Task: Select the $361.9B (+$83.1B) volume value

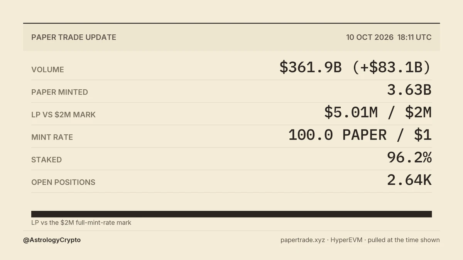Action: pos(355,68)
